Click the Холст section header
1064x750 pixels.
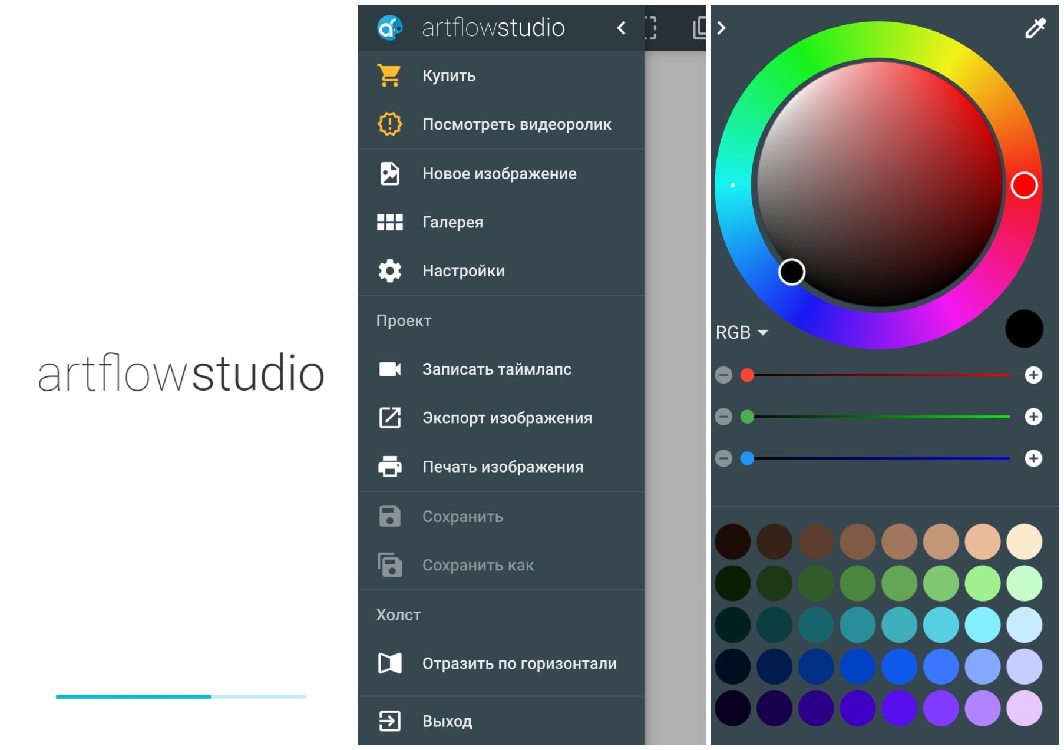[x=398, y=615]
